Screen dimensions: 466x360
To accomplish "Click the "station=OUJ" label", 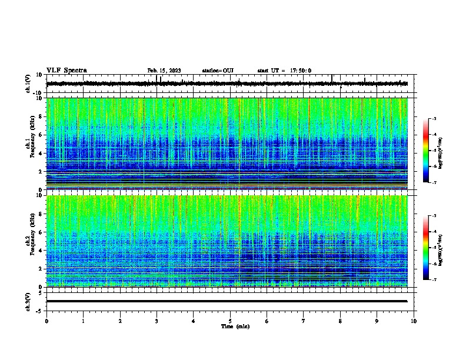I will click(218, 71).
